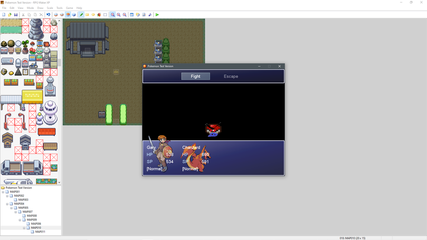Choose Escape in the battle window

[x=231, y=76]
